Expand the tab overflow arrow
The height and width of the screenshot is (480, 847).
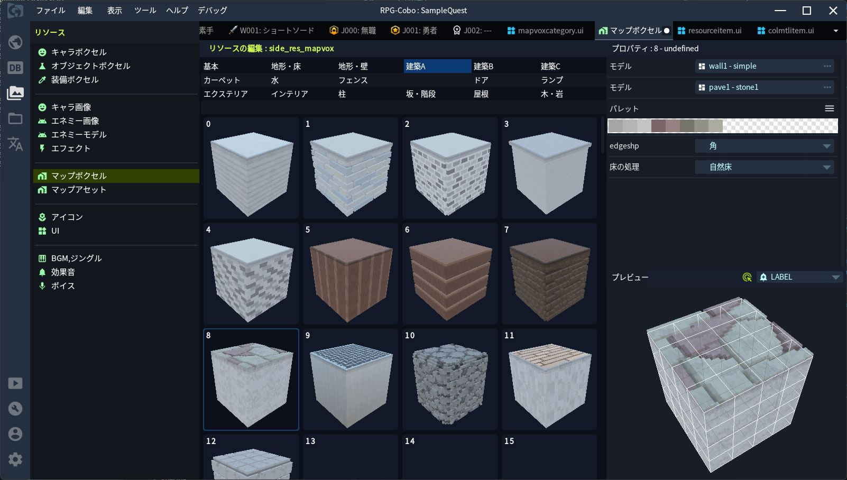point(836,31)
